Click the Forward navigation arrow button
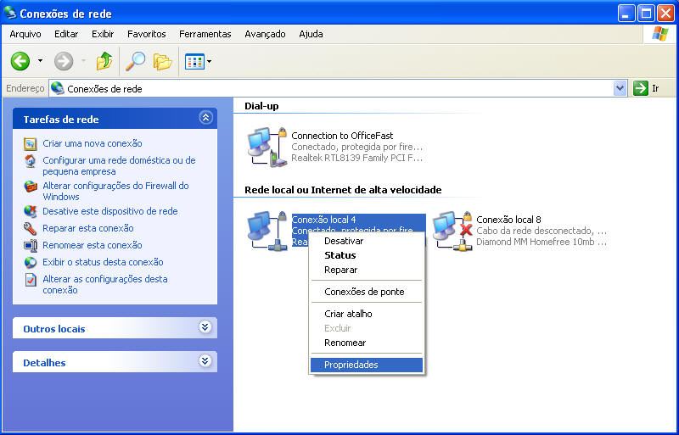Screen dimensions: 679x435 click(x=64, y=61)
